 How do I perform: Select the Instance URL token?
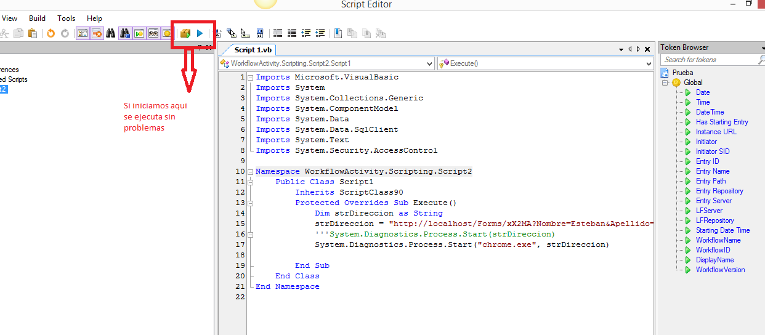point(716,132)
